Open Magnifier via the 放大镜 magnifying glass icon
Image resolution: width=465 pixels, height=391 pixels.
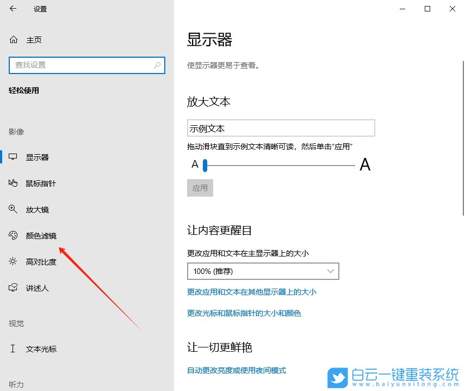tap(12, 209)
